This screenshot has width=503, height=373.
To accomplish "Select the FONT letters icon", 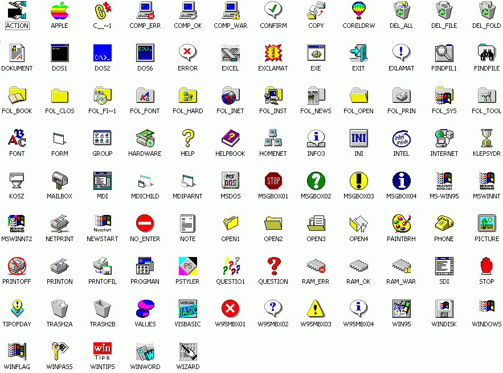I will [17, 138].
